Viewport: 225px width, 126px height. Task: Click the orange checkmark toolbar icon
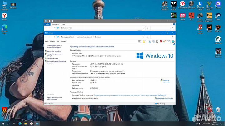(x=165, y=41)
